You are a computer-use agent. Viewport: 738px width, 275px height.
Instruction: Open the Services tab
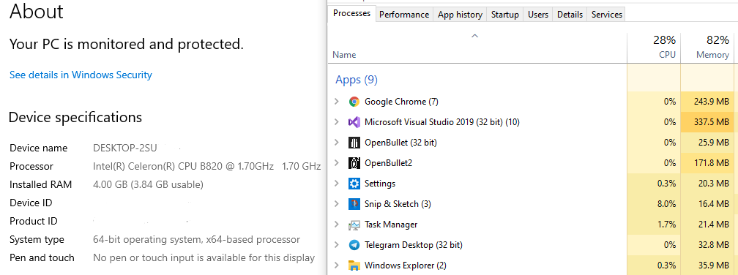607,15
